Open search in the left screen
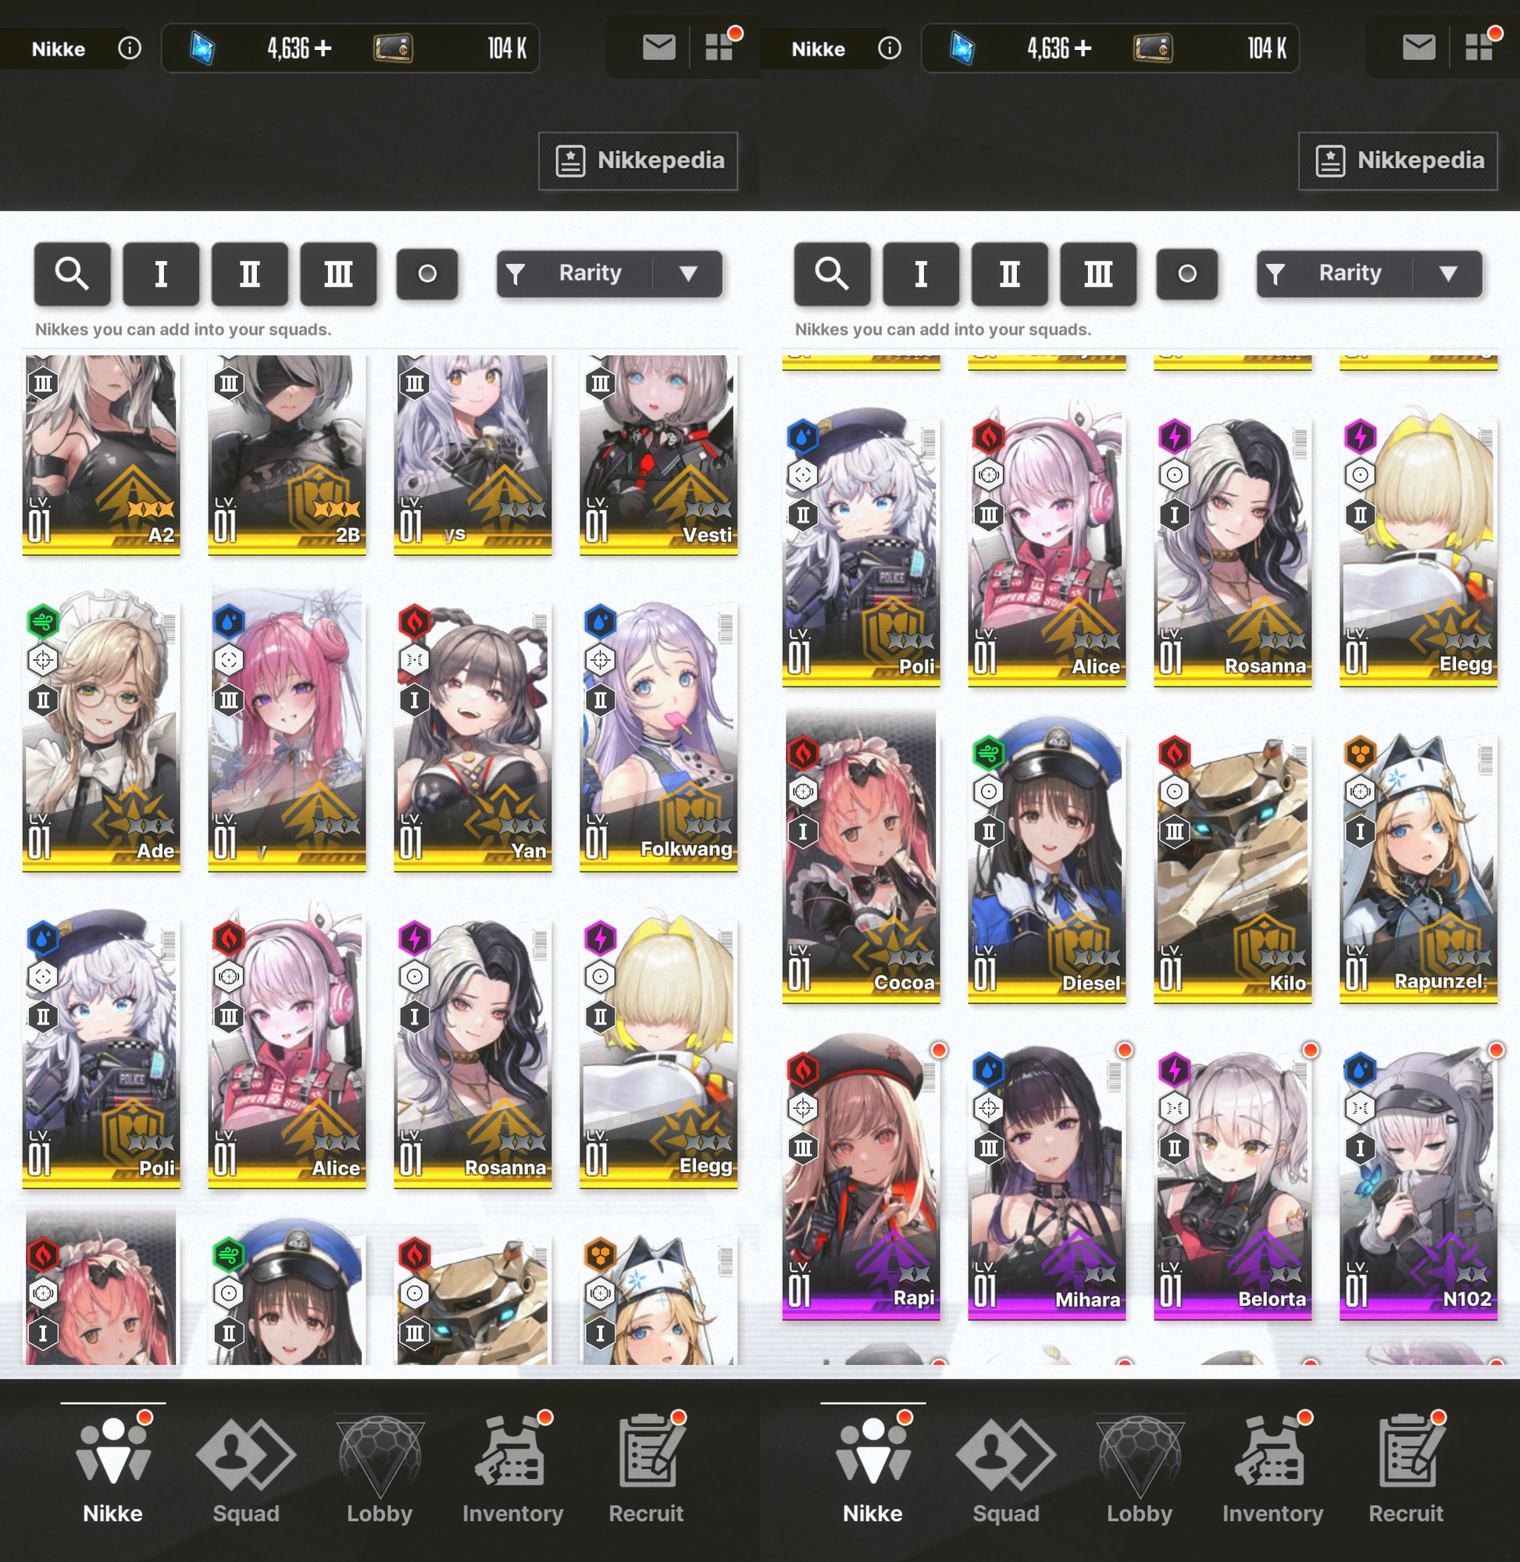The height and width of the screenshot is (1562, 1520). tap(72, 274)
